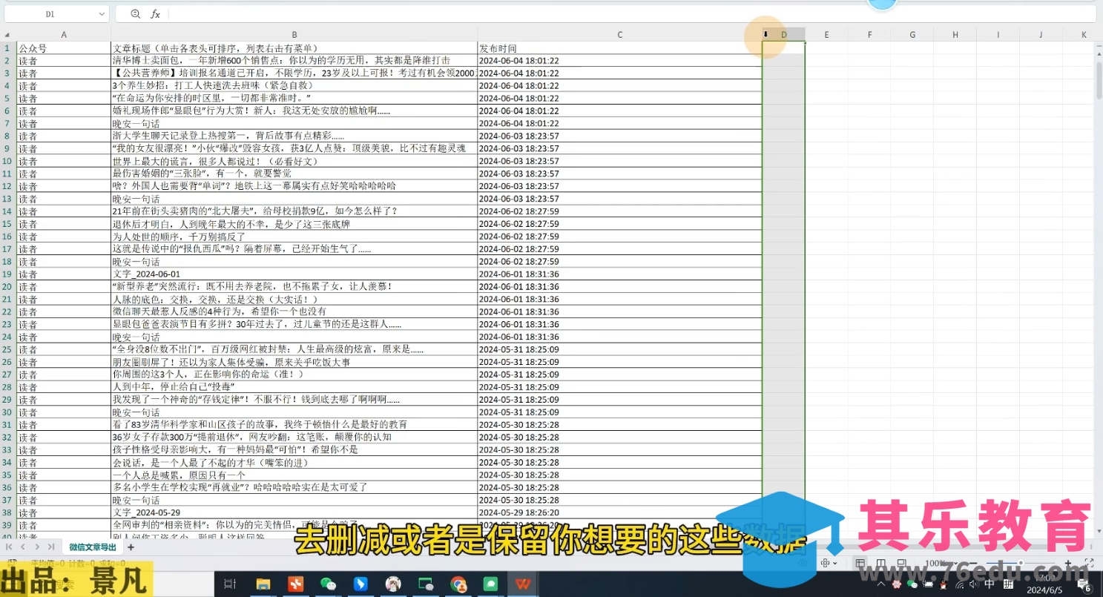Switch to normal view mode
This screenshot has width=1103, height=597.
tap(860, 564)
